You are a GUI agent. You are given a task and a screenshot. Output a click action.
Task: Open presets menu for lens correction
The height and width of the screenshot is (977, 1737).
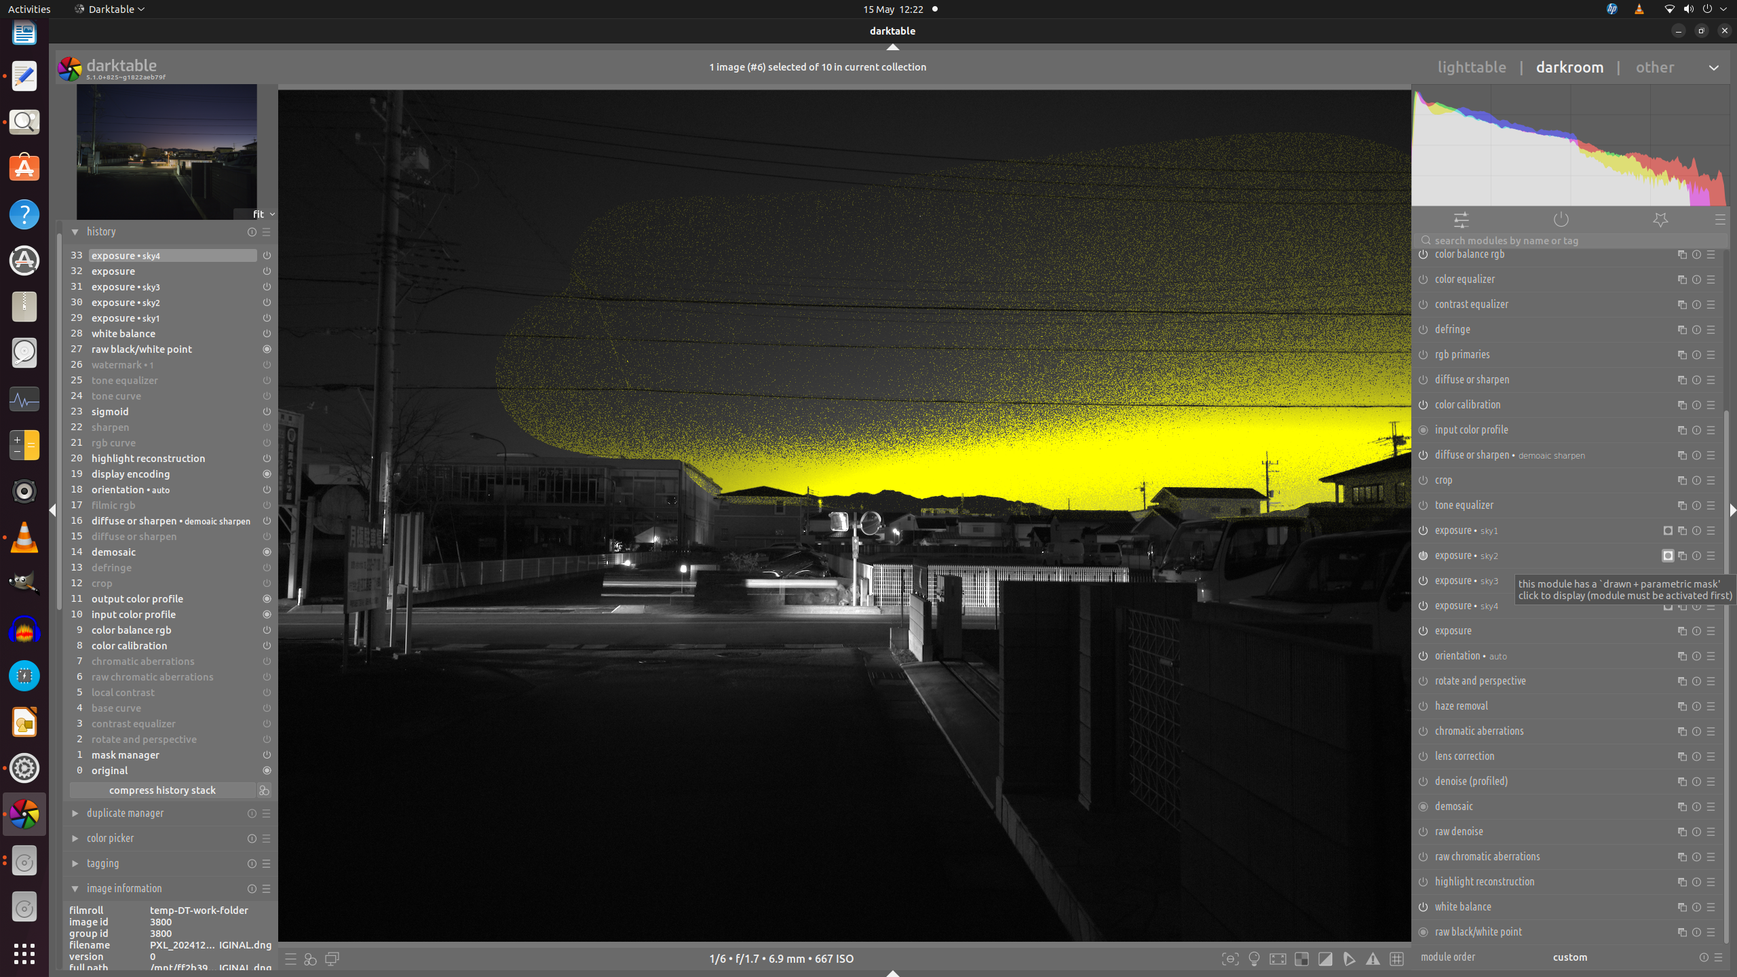click(1711, 756)
